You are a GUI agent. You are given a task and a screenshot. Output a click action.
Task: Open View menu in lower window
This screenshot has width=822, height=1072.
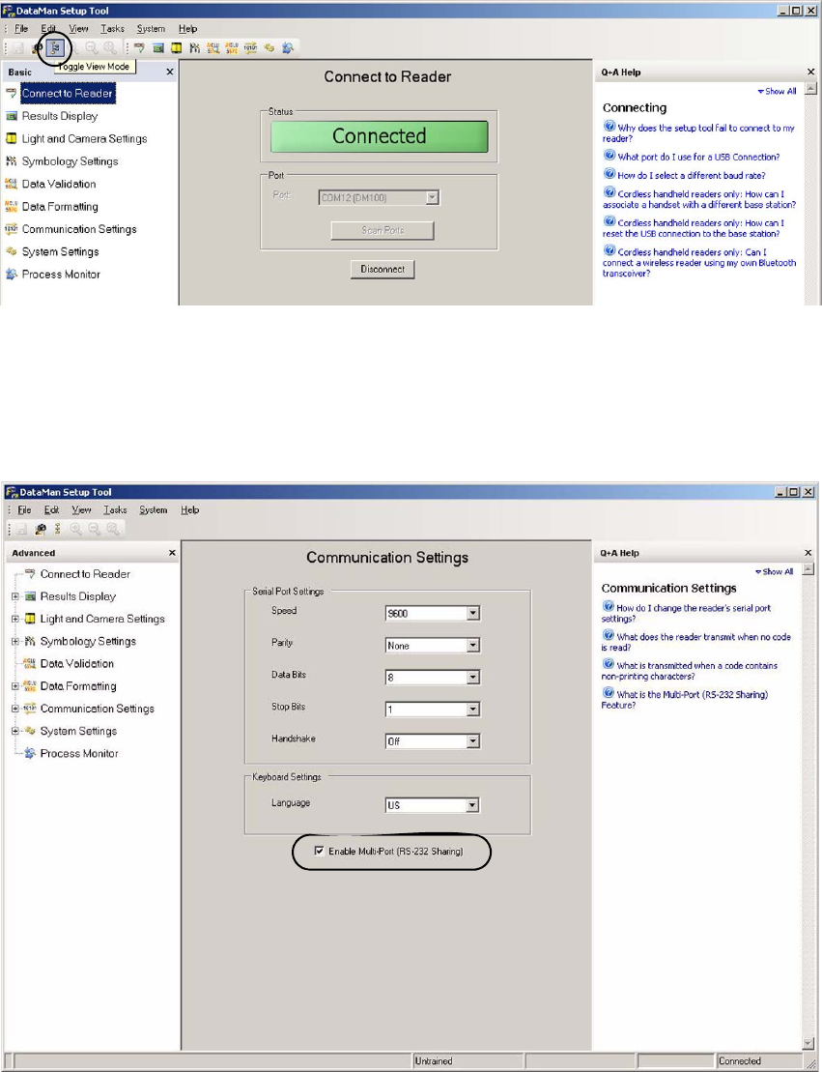(81, 510)
